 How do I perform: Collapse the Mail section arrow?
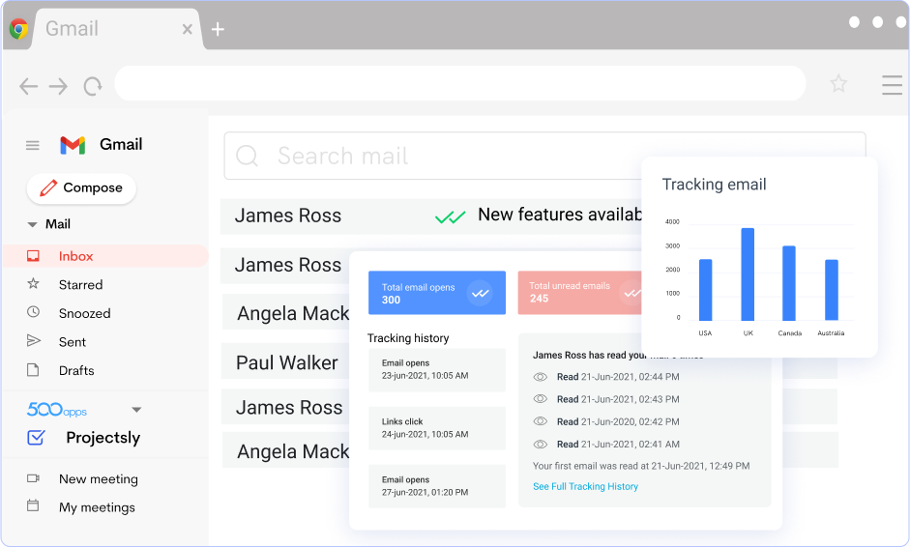coord(32,224)
